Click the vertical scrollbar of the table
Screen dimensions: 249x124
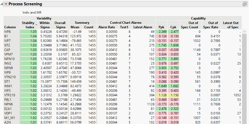244,77
